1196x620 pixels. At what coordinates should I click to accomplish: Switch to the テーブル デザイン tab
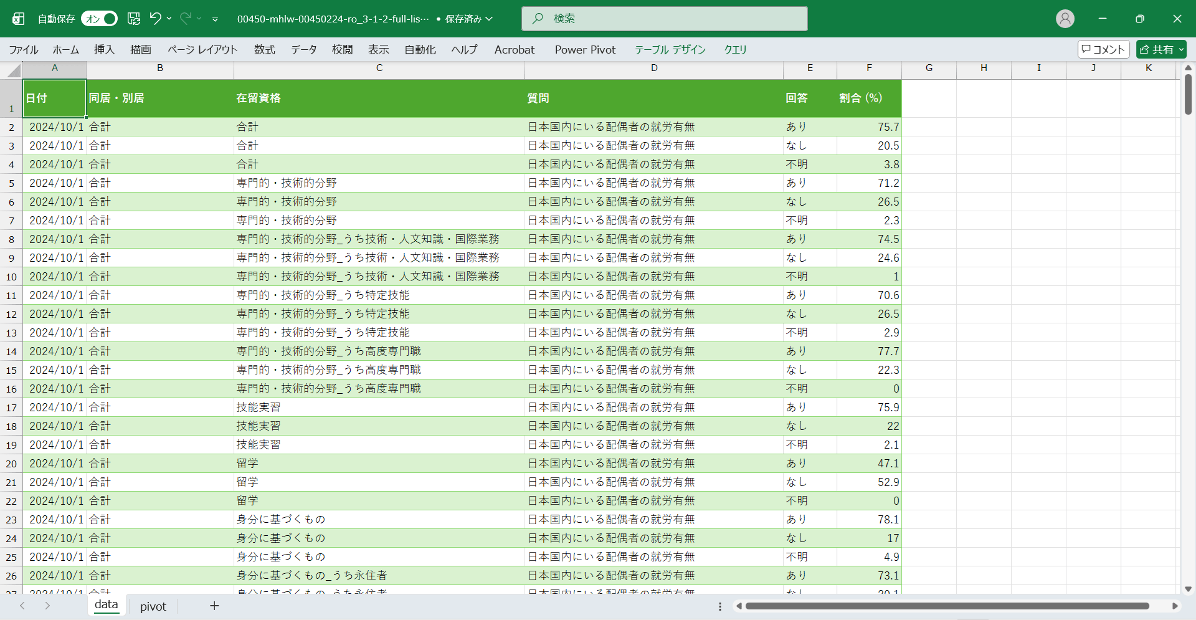[670, 50]
